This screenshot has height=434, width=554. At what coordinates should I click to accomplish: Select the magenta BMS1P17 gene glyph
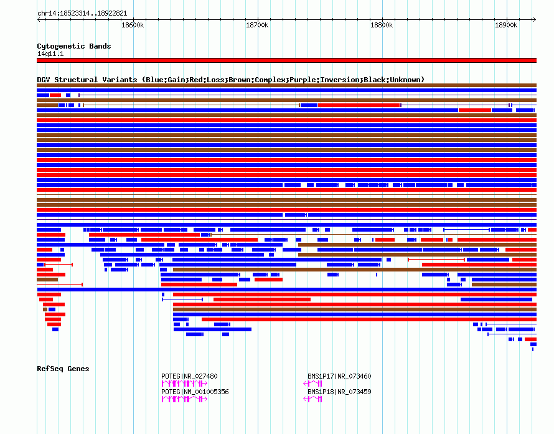coord(312,384)
